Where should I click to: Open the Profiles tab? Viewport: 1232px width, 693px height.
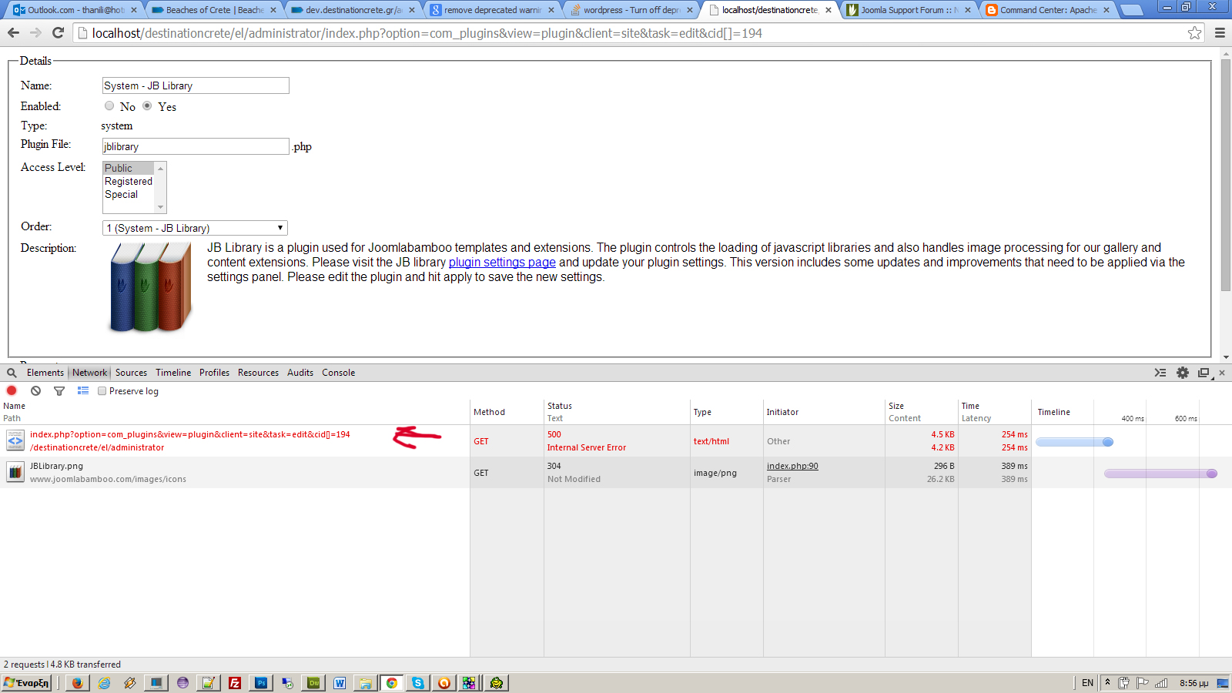coord(214,373)
